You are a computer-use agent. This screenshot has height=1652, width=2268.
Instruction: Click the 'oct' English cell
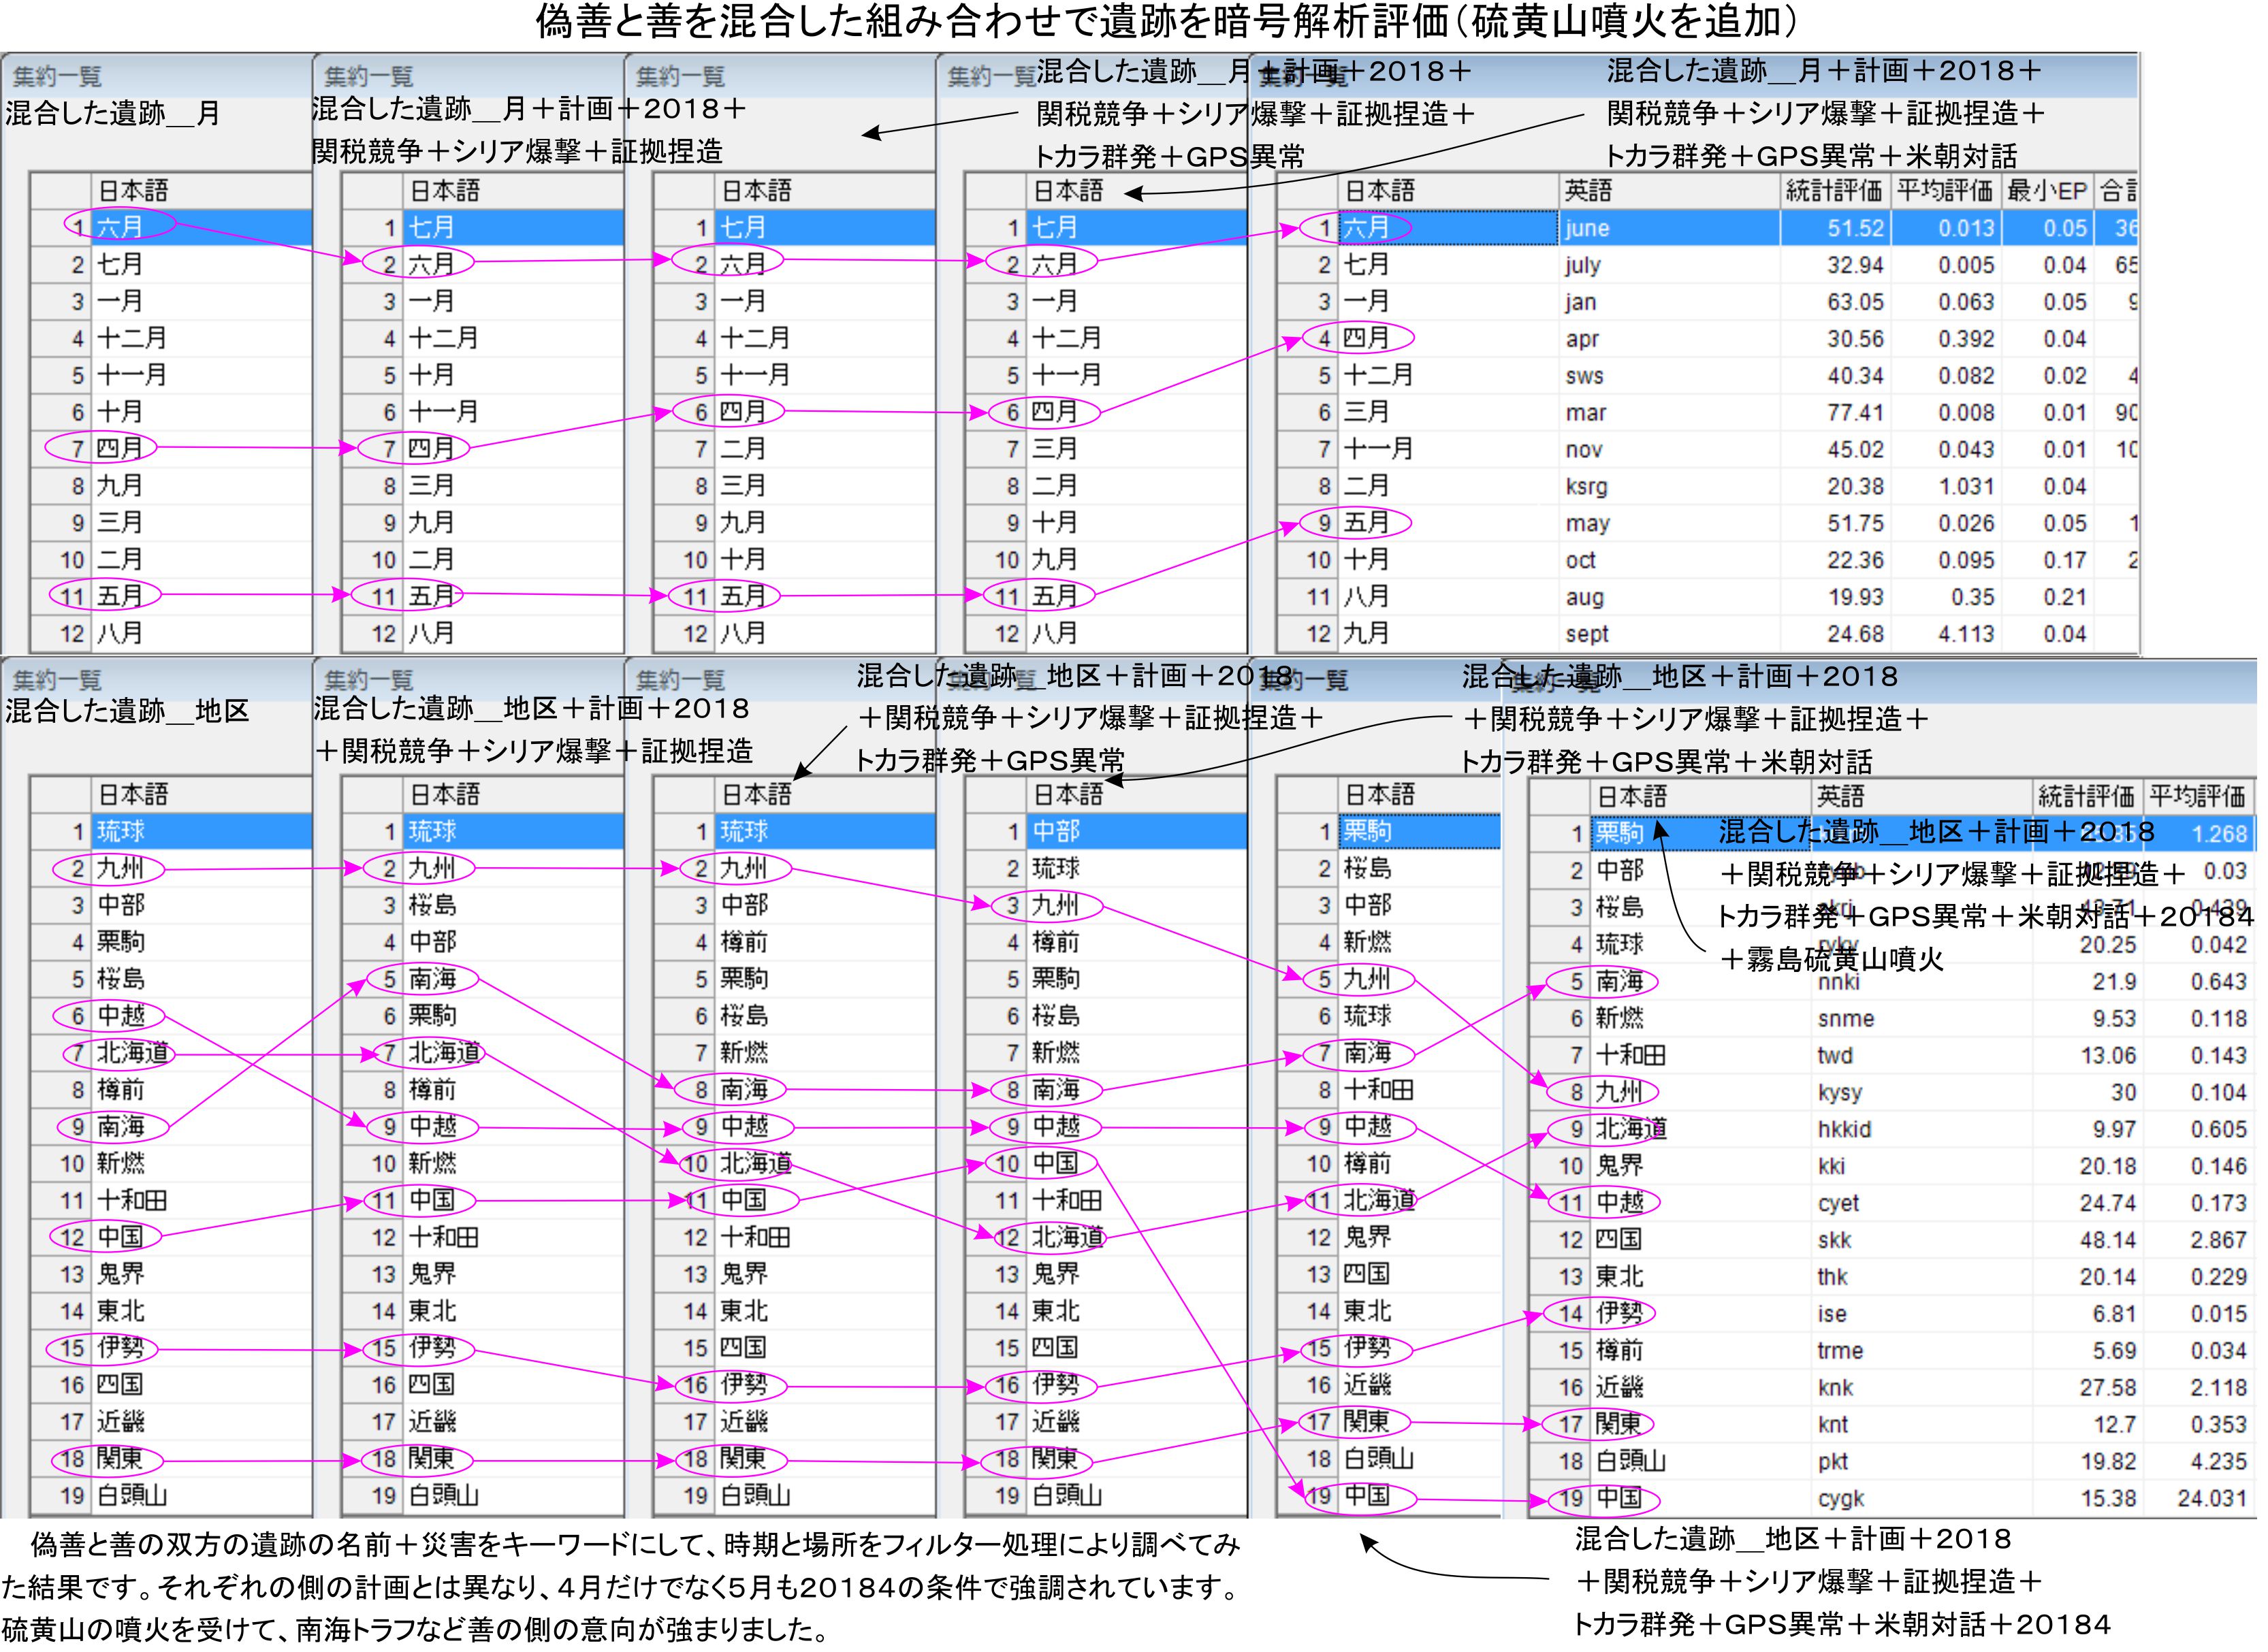pyautogui.click(x=1580, y=560)
